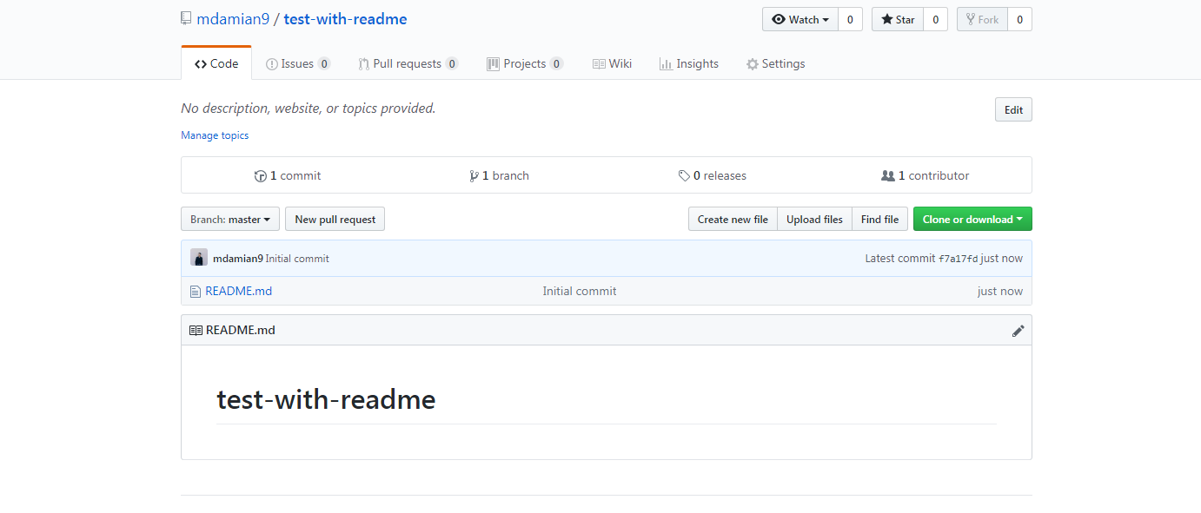Click the Upload files button
Viewport: 1201px width, 513px height.
coord(813,219)
